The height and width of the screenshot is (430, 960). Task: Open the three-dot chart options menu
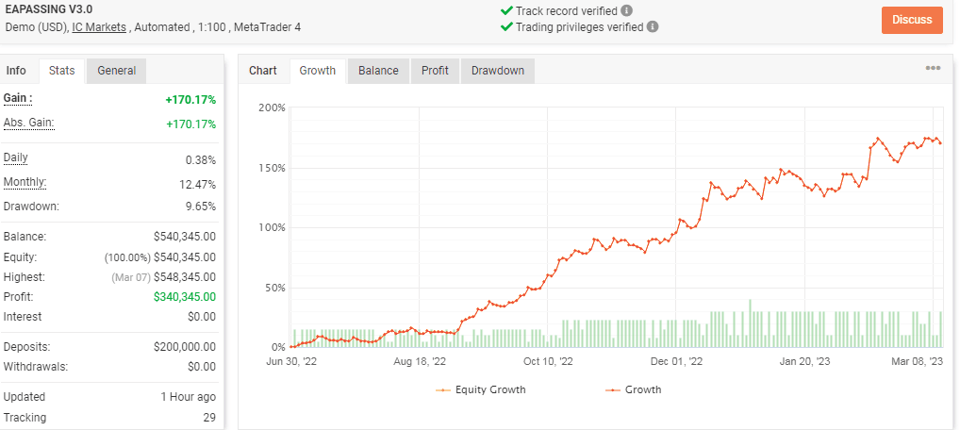933,69
